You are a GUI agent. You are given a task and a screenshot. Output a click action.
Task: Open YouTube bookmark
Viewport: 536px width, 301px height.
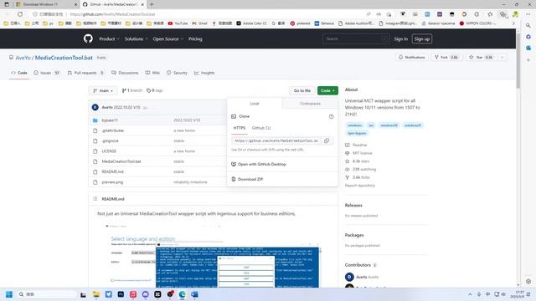tap(178, 23)
